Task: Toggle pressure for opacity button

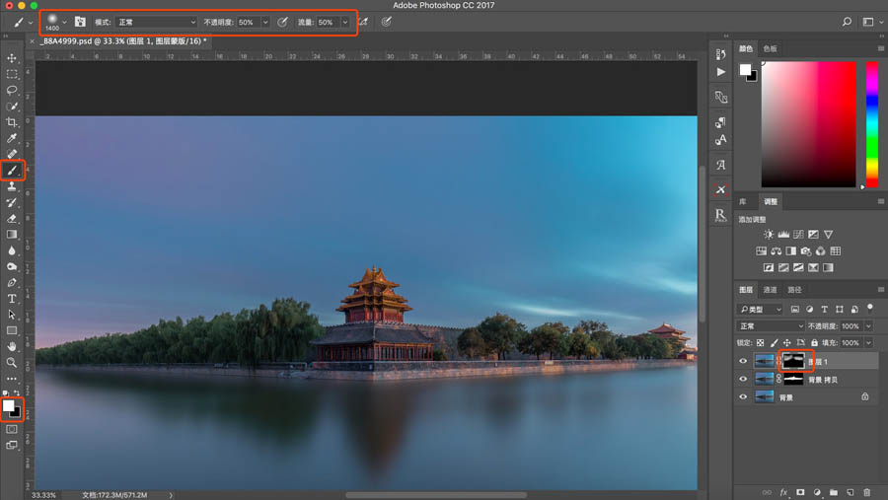Action: pos(282,22)
